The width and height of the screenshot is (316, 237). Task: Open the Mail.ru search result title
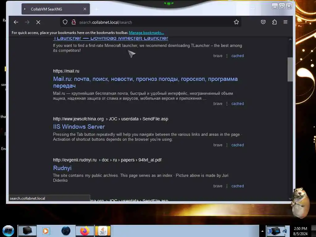point(145,82)
